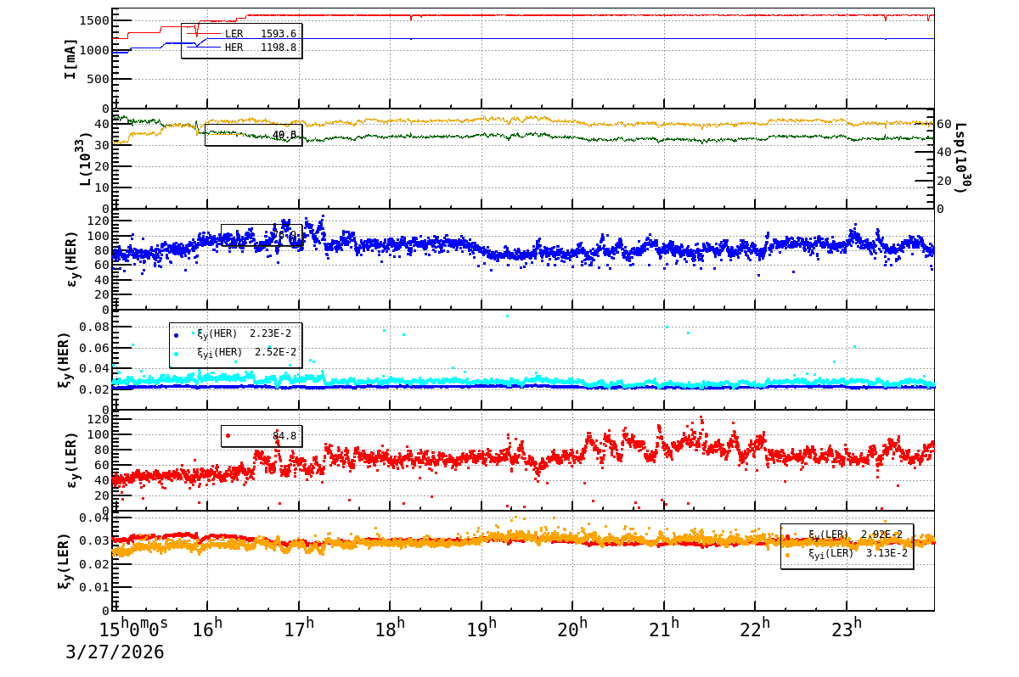Click the 23h tick on the time axis
Screen dimensions: 1019x677
click(x=846, y=627)
